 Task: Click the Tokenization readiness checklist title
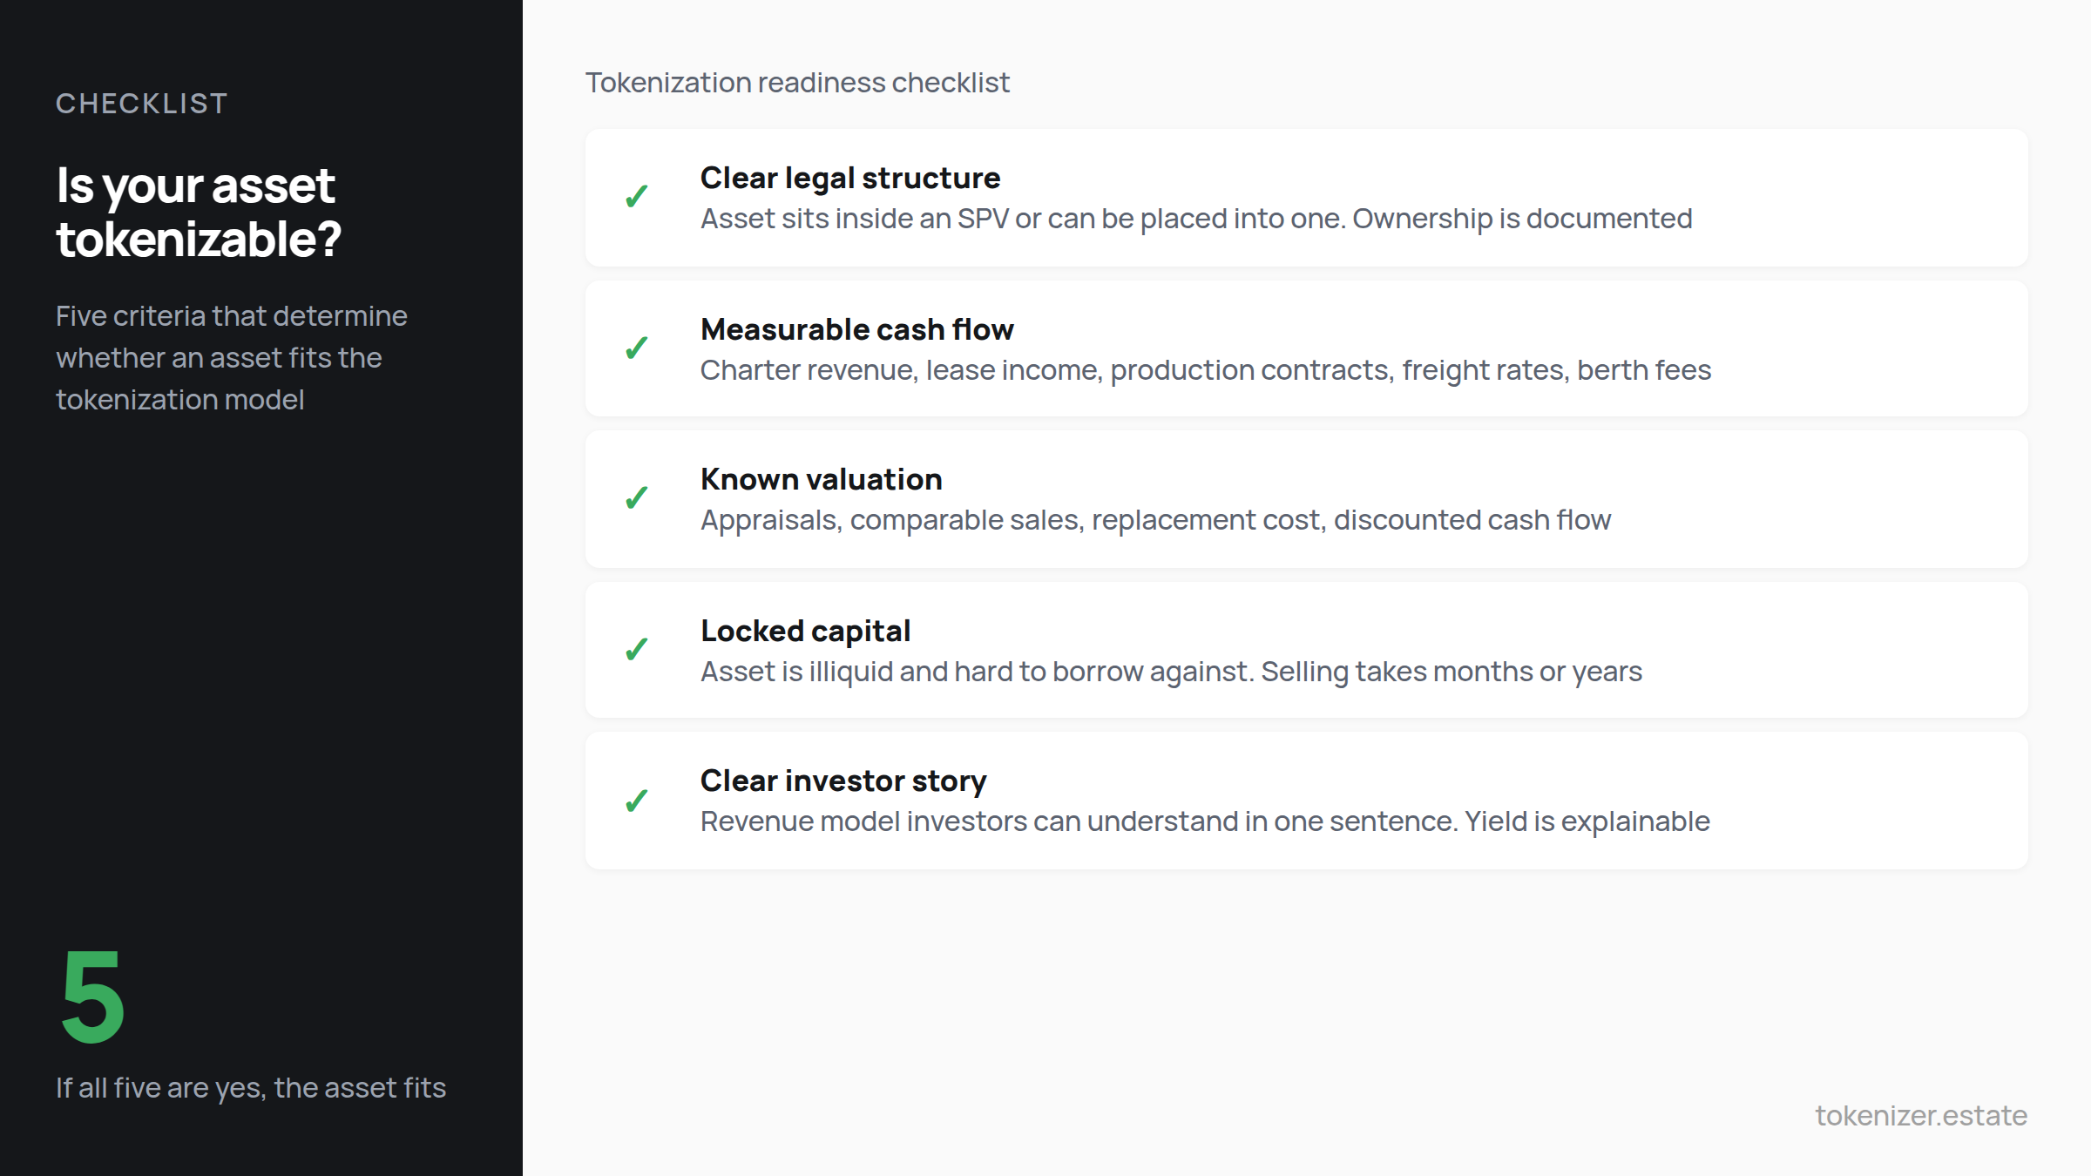797,82
